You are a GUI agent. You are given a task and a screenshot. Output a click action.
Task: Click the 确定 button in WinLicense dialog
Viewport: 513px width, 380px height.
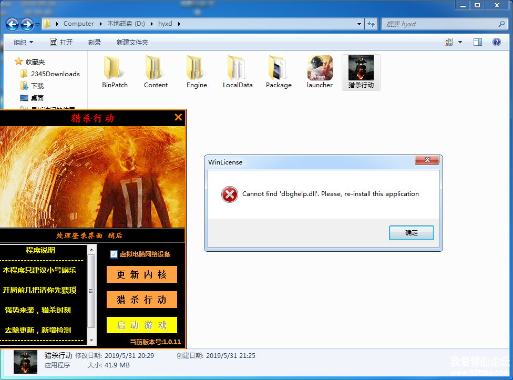click(411, 233)
